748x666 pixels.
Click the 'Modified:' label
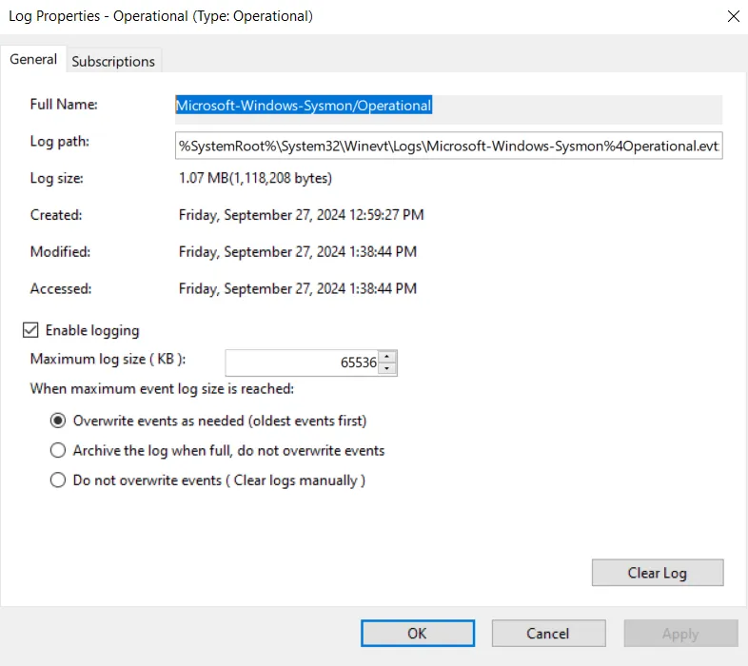(60, 251)
